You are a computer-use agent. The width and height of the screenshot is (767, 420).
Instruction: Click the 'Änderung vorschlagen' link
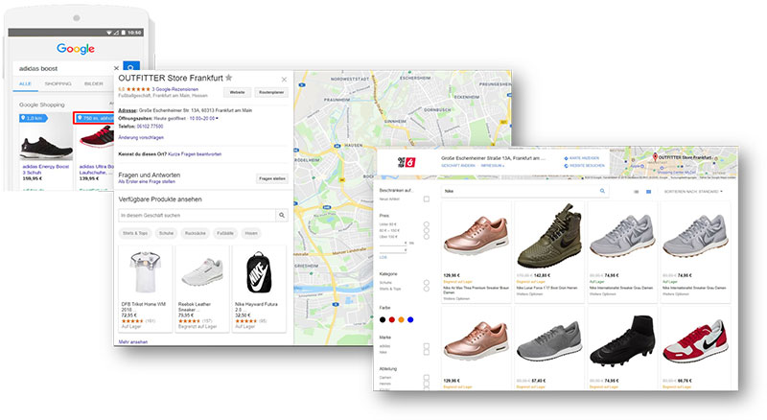tap(141, 137)
